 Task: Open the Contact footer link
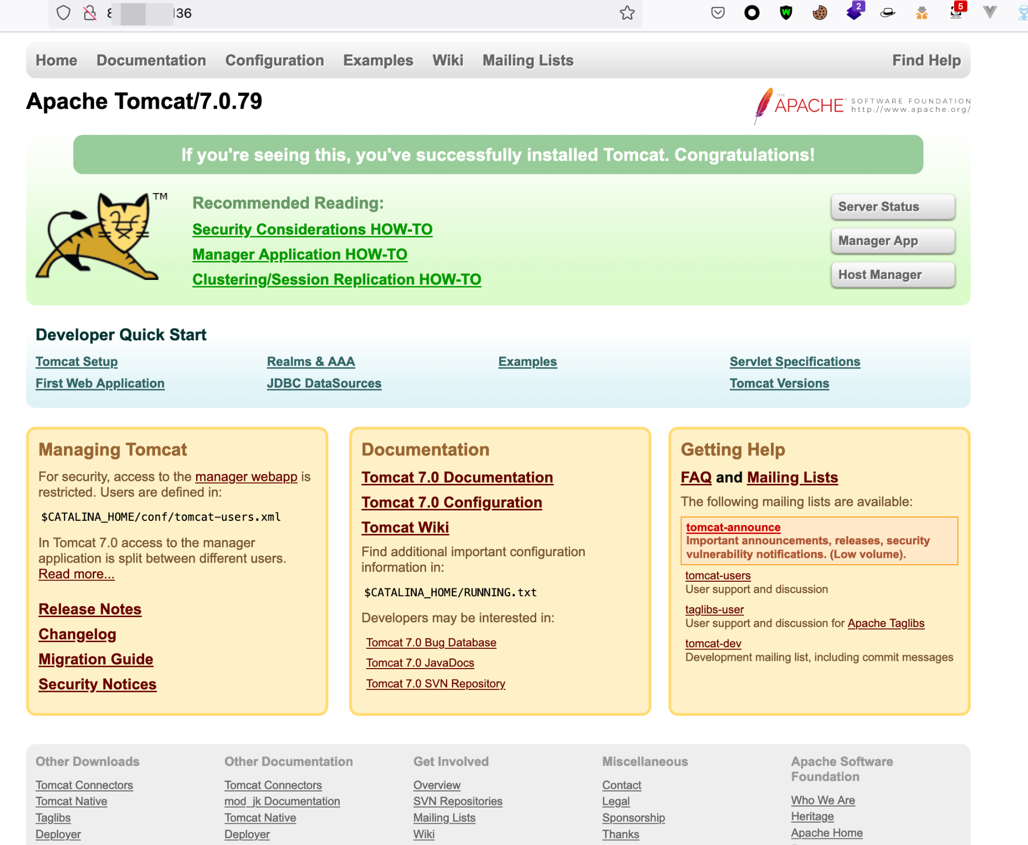tap(622, 785)
